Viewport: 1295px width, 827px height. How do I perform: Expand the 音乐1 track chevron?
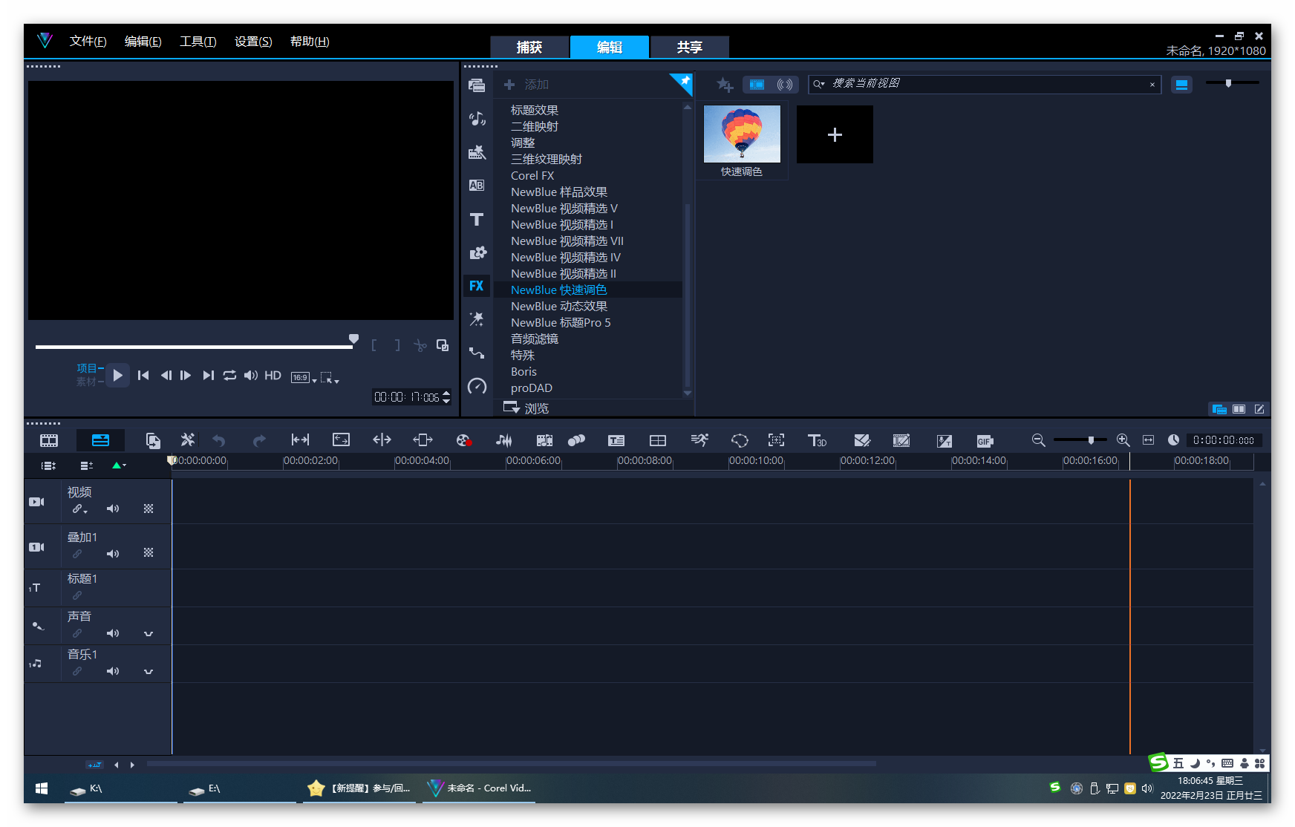(149, 671)
